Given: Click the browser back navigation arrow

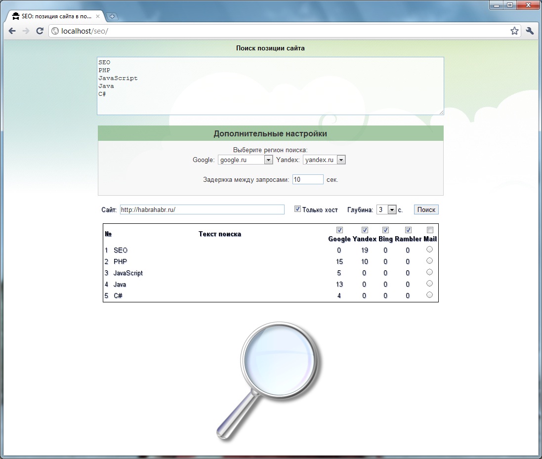Looking at the screenshot, I should pos(12,31).
